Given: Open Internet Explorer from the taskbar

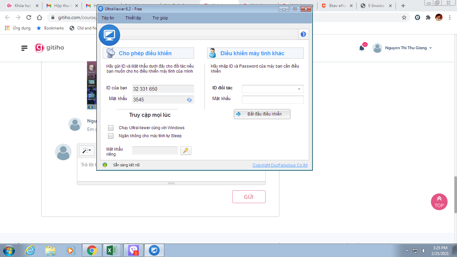Looking at the screenshot, I should (30, 250).
